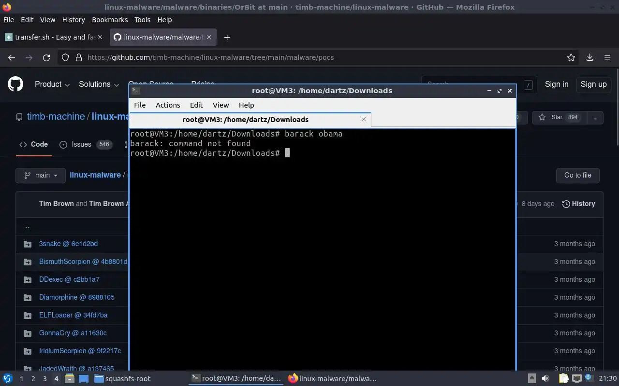
Task: Bookmark this page with the star icon
Action: (x=571, y=57)
